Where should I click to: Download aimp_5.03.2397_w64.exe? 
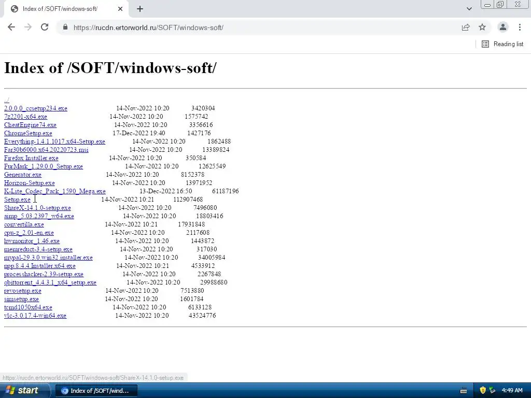point(39,216)
